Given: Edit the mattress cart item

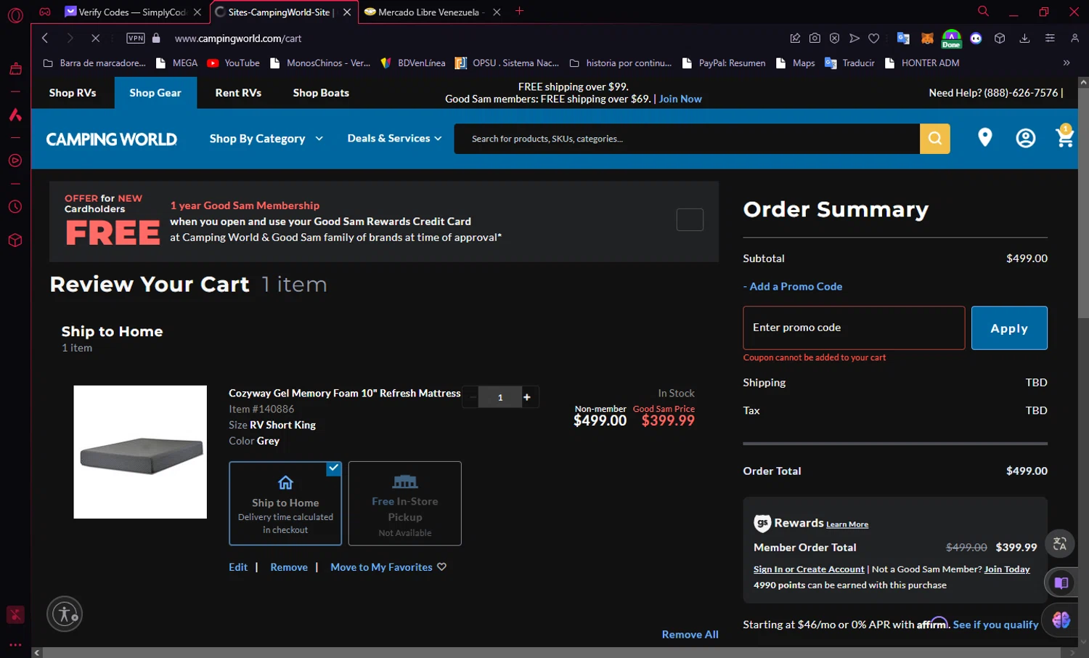Looking at the screenshot, I should coord(238,567).
